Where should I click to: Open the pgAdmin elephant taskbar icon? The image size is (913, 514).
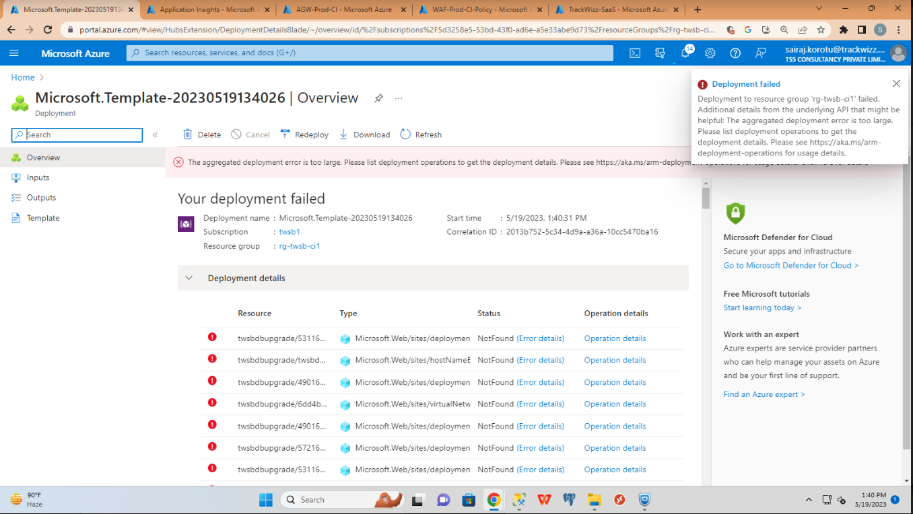pyautogui.click(x=570, y=500)
